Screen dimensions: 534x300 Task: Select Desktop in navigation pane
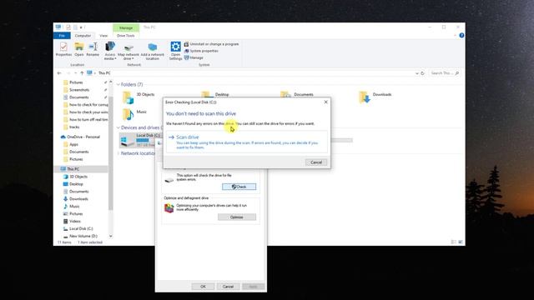coord(76,184)
